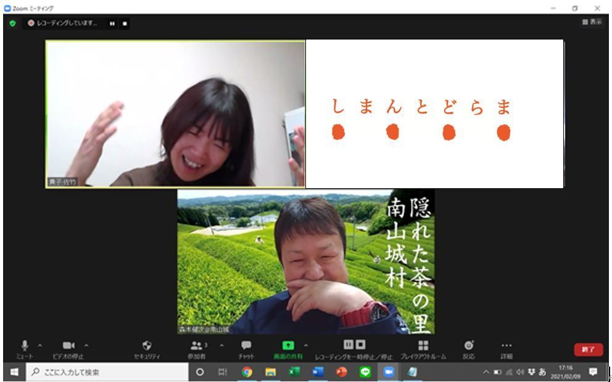The image size is (612, 382).
Task: Expand audio options arrow beside Mute
Action: click(x=40, y=346)
